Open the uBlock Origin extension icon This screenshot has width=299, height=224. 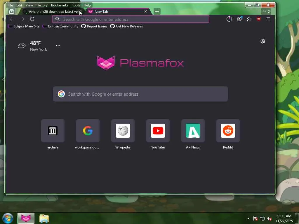point(259,19)
